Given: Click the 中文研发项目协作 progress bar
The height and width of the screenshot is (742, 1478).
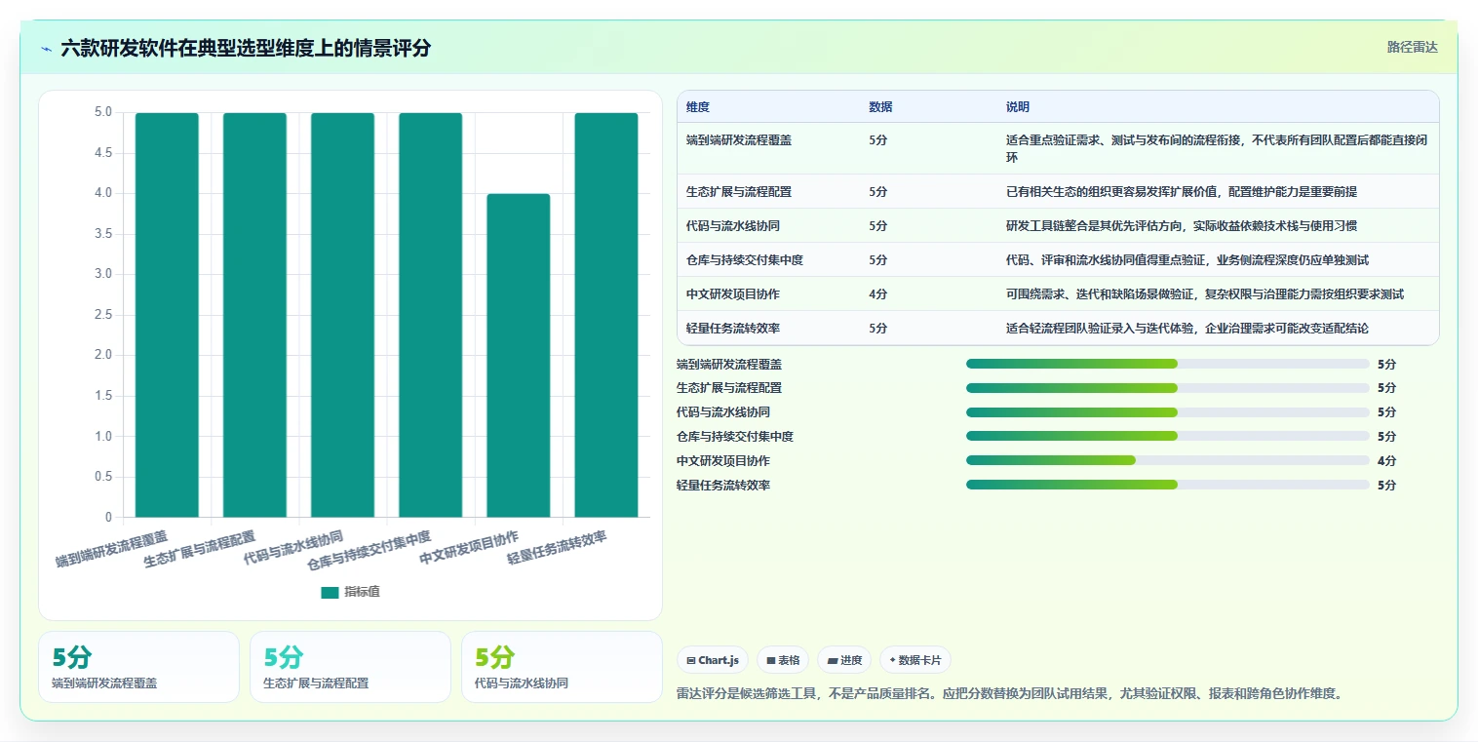Looking at the screenshot, I should (x=1168, y=460).
